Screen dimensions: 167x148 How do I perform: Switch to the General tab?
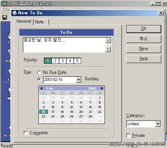[24, 21]
